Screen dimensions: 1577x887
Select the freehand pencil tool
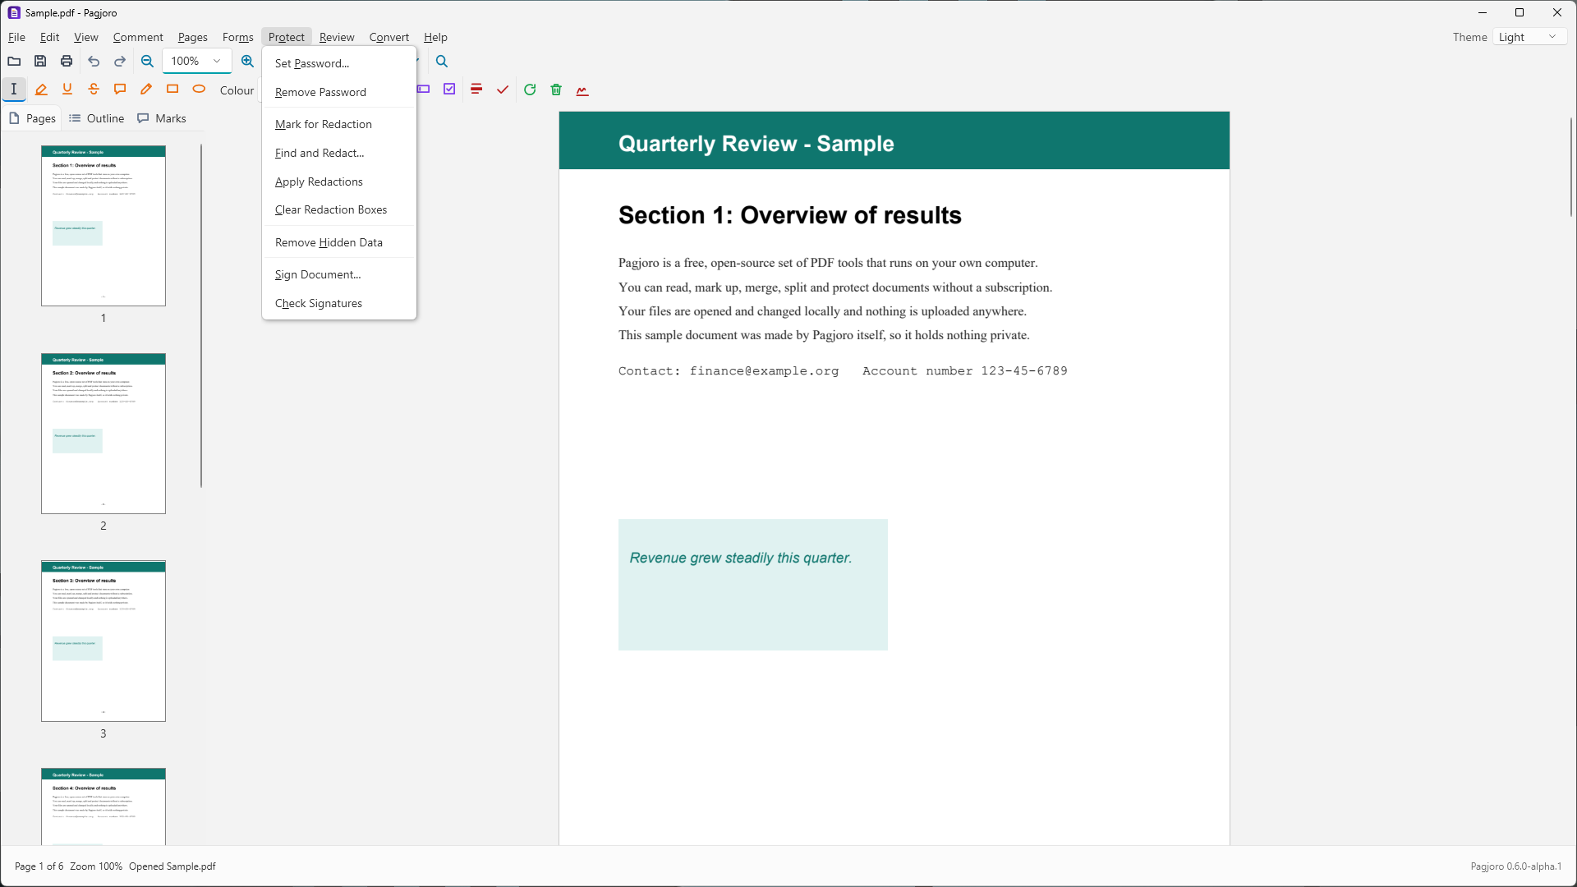coord(146,90)
